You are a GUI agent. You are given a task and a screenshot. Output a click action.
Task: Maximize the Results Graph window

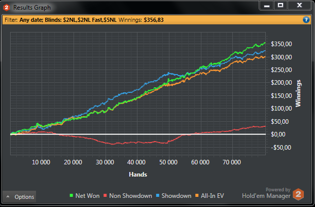coord(281,6)
